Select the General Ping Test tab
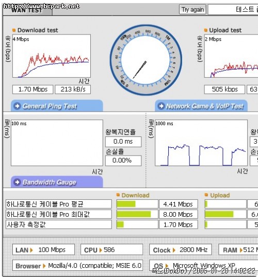This screenshot has height=277, width=258. click(57, 106)
